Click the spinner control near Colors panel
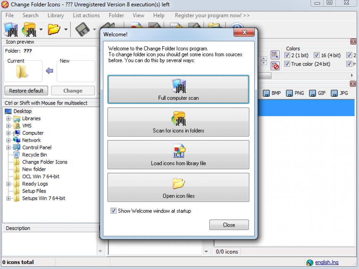This screenshot has height=269, width=359. point(264,61)
